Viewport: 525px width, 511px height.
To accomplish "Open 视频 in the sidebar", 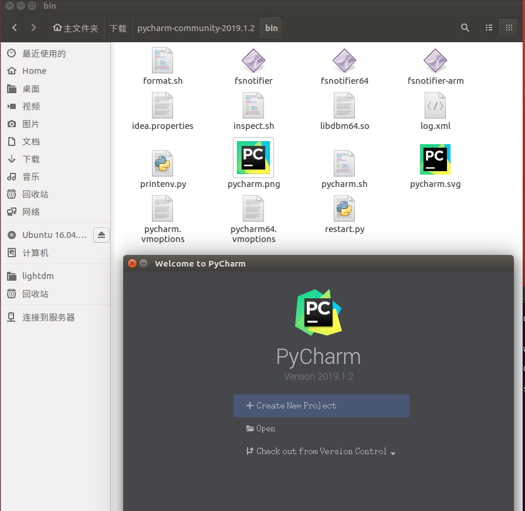I will [x=55, y=106].
